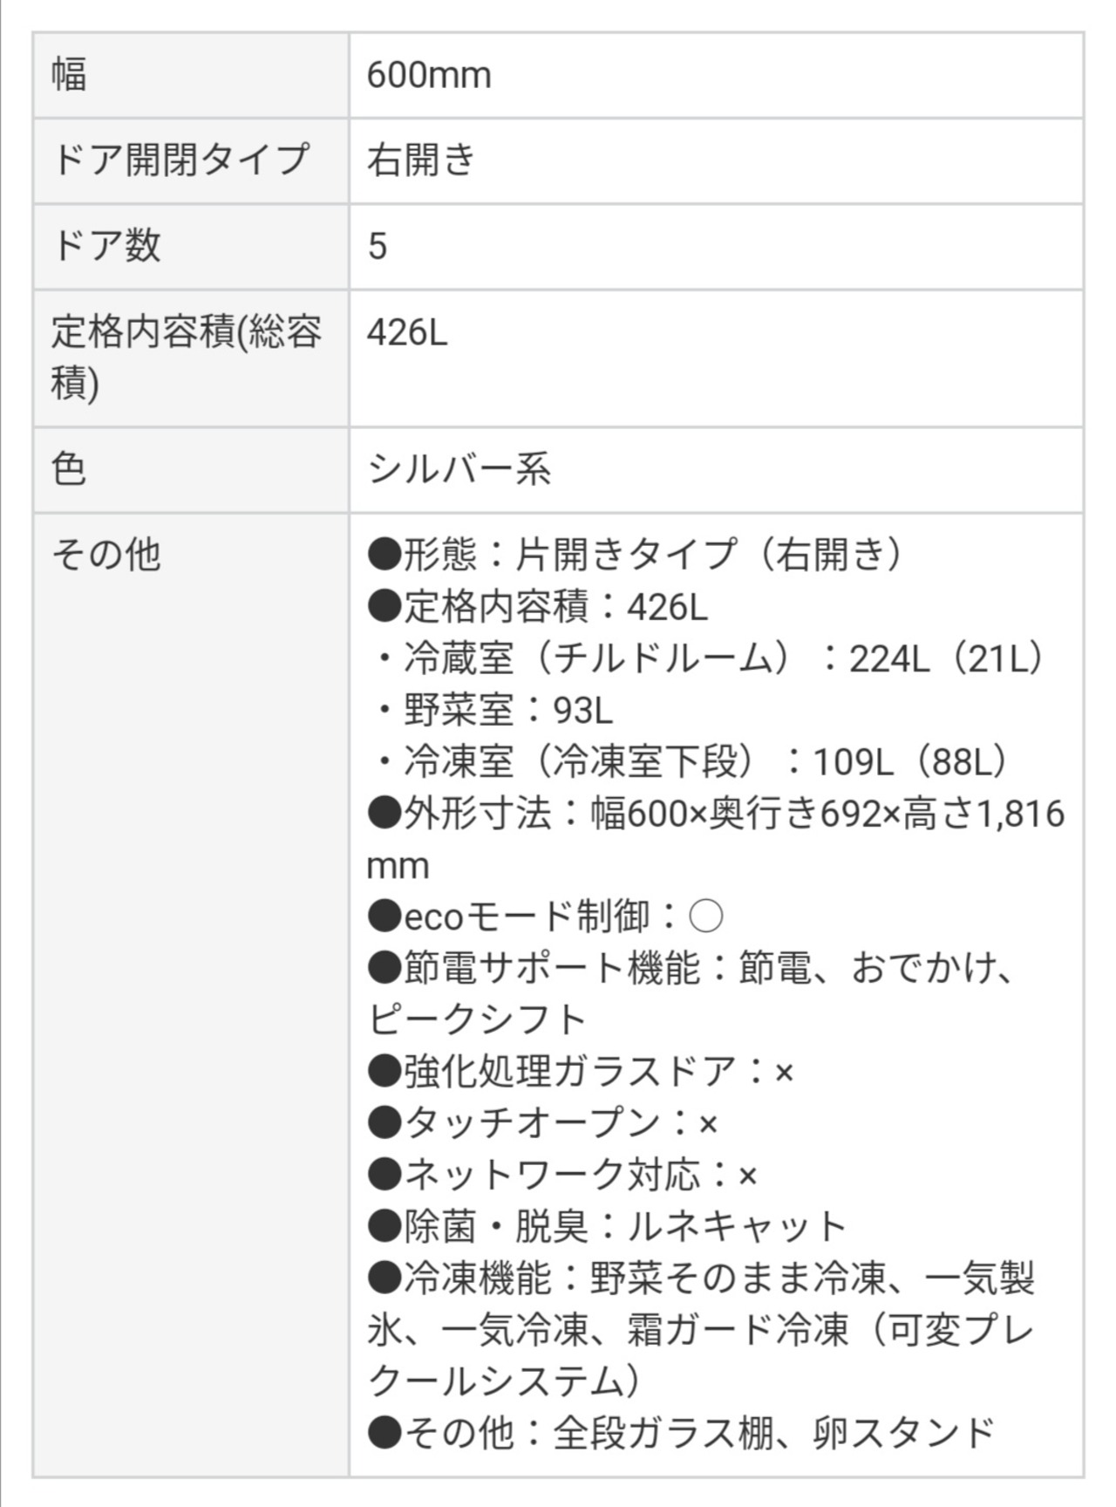Click the 外形寸法 dimensions text
1116x1507 pixels.
(x=715, y=815)
